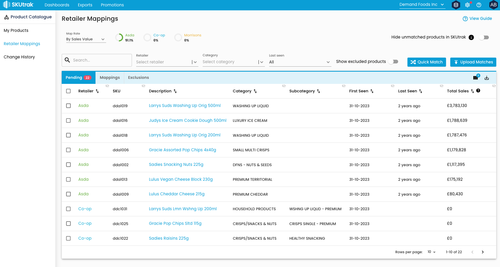Screen dimensions: 500x267
Task: Open the Demand Foods Inc account dropdown
Action: [x=422, y=5]
